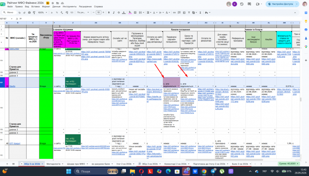This screenshot has height=176, width=309.
Task: Click the Настройки Доступа button
Action: click(x=280, y=4)
